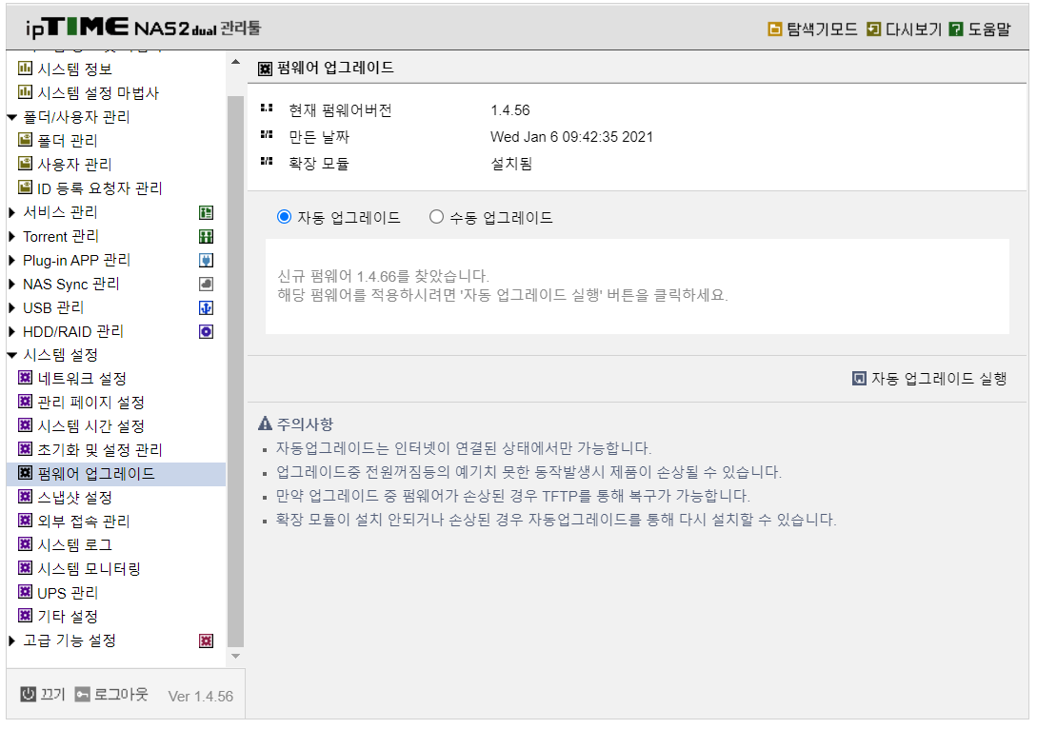Select 펌웨어 업그레이드 menu item

click(x=96, y=473)
